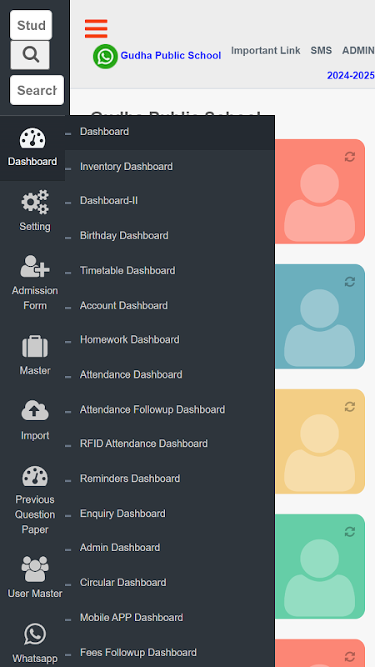Open User Master group icon
The width and height of the screenshot is (375, 667).
coord(35,569)
